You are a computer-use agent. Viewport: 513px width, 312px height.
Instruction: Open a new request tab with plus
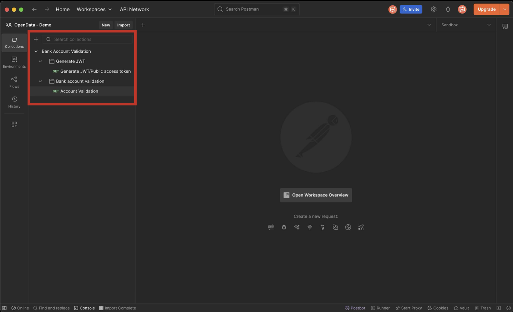(x=143, y=25)
